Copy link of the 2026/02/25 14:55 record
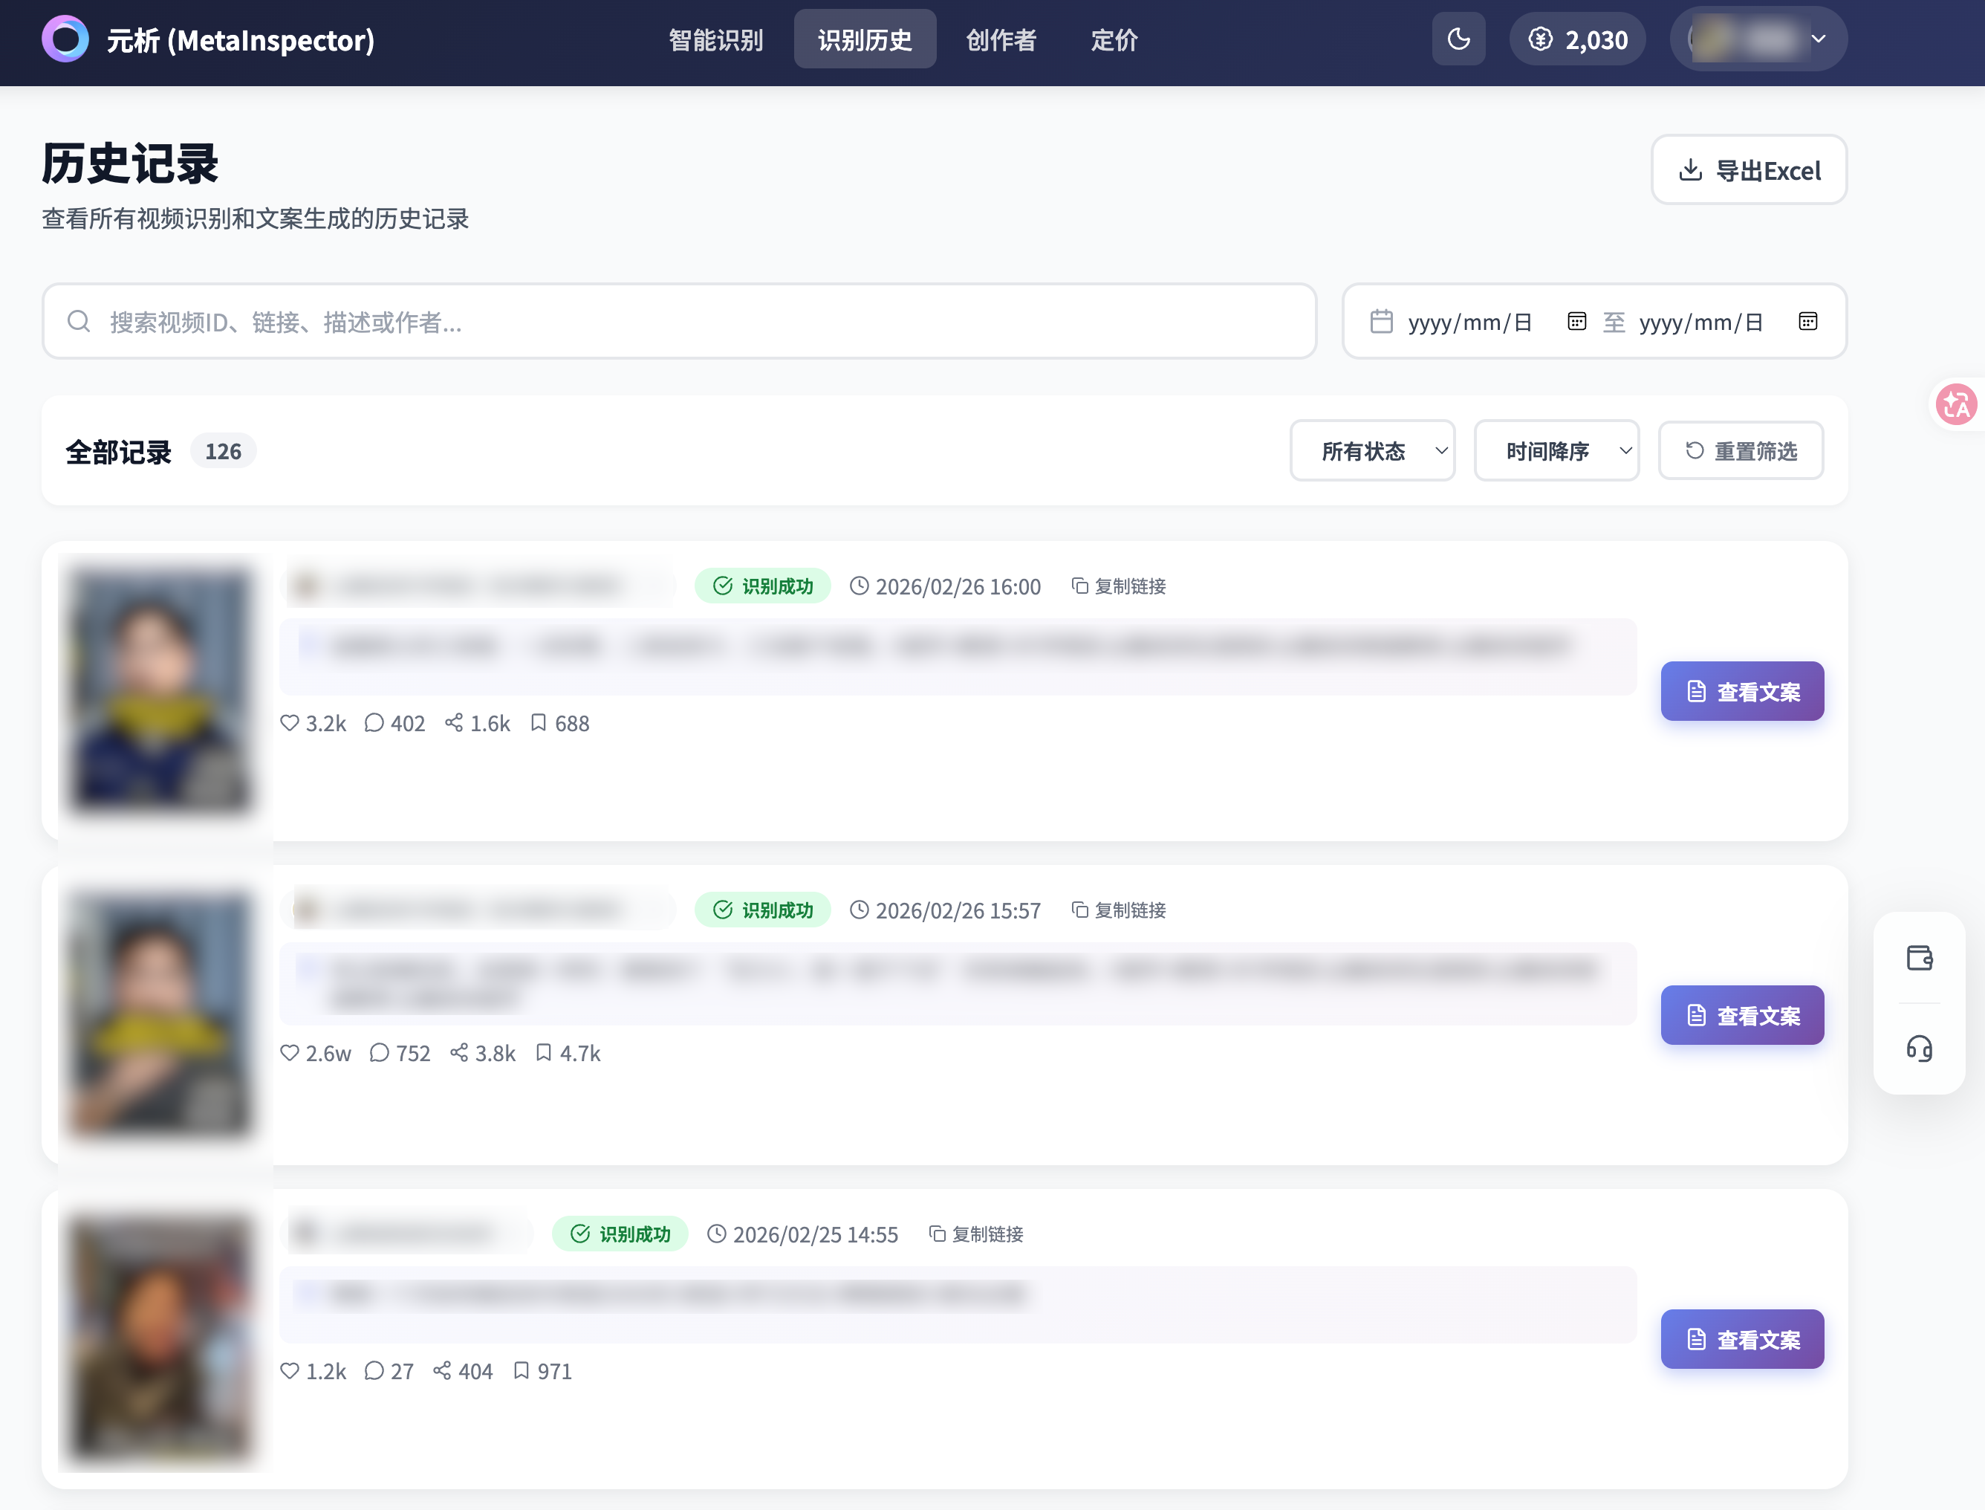 (976, 1234)
